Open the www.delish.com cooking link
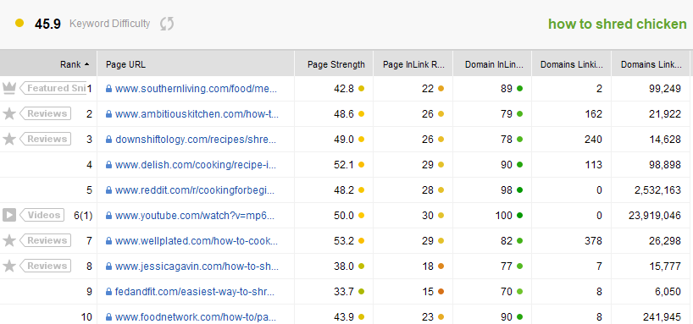 click(x=196, y=165)
